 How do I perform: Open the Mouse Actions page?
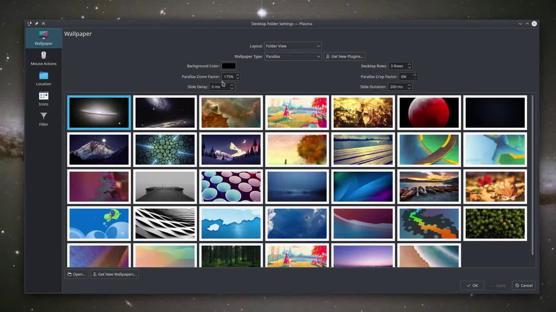click(43, 58)
